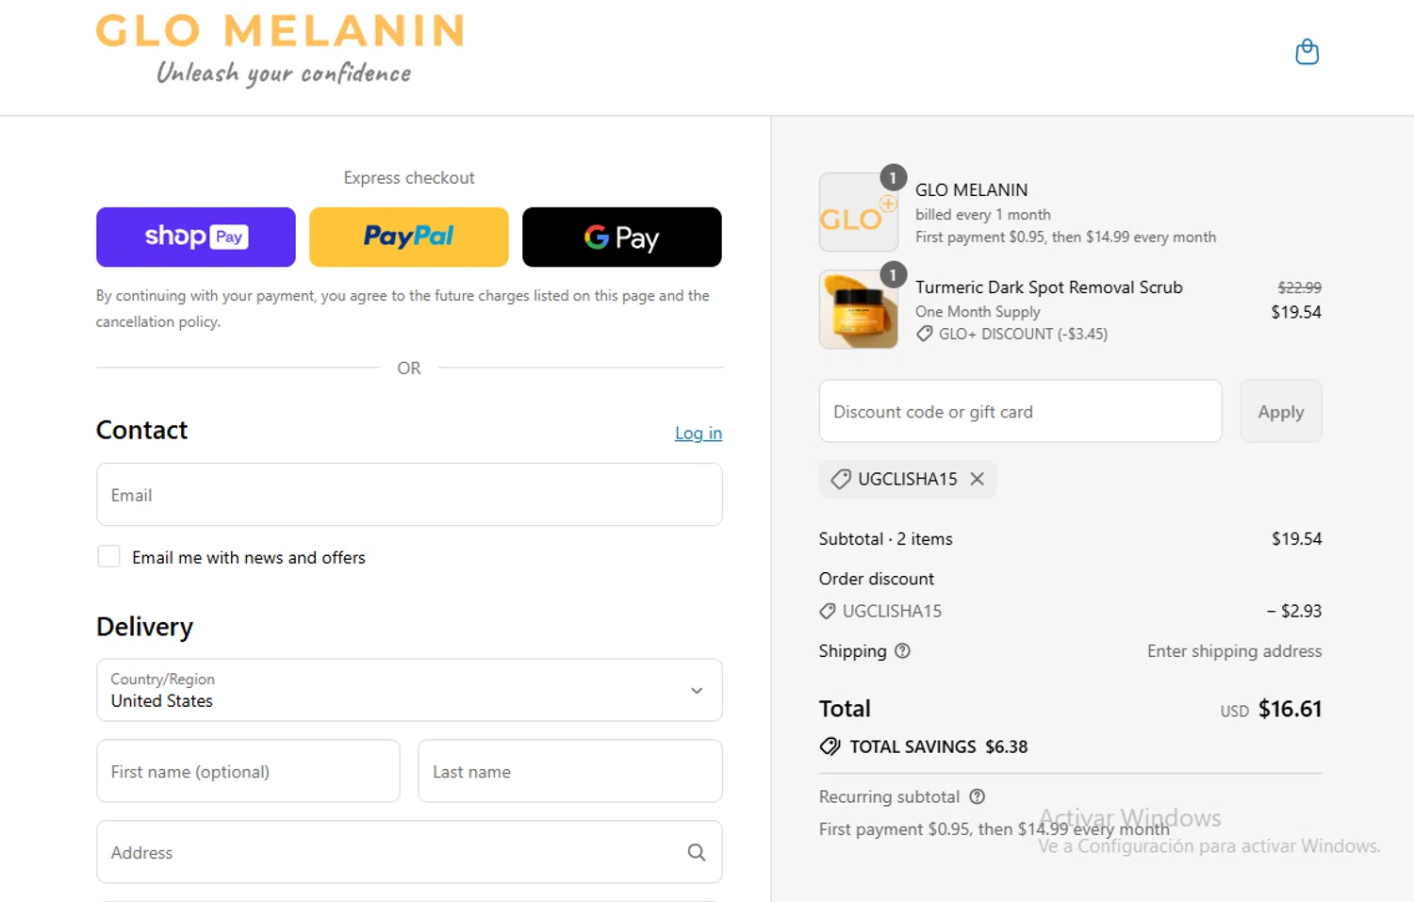Focus the Last name field
The image size is (1414, 902).
(570, 771)
